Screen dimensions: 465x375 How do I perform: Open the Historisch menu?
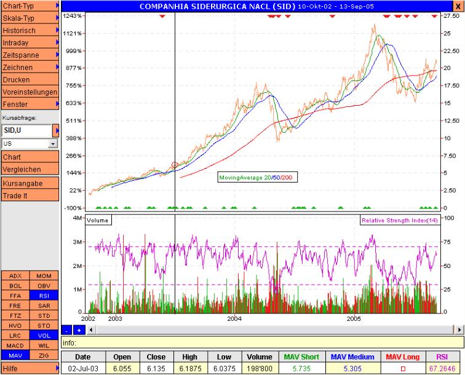tap(30, 31)
